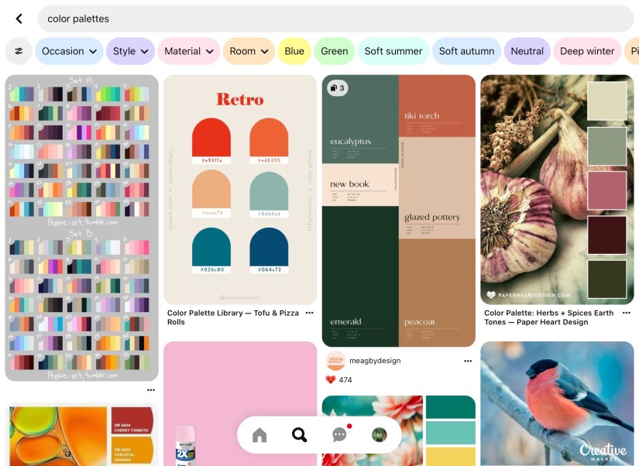Go back using the left arrow
This screenshot has height=466, width=639.
[19, 19]
